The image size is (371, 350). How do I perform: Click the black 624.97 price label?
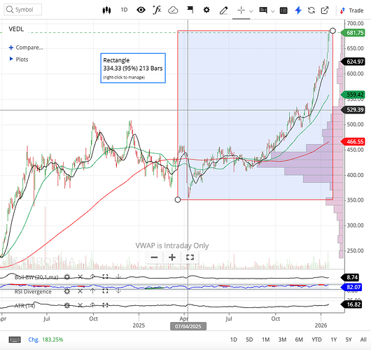click(x=353, y=62)
